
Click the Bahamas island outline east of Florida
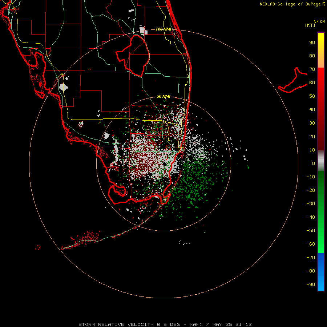pyautogui.click(x=293, y=80)
